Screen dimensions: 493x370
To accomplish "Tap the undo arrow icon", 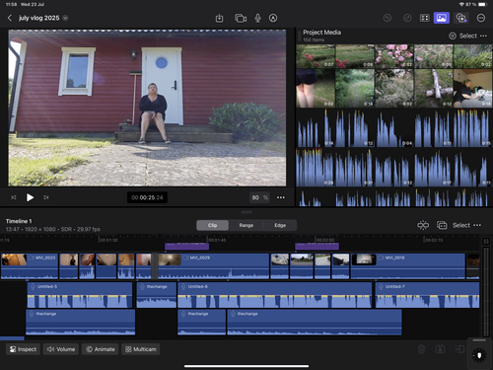I will coord(387,18).
